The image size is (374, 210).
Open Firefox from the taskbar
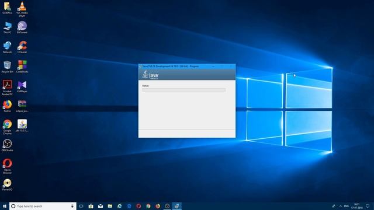[158, 206]
